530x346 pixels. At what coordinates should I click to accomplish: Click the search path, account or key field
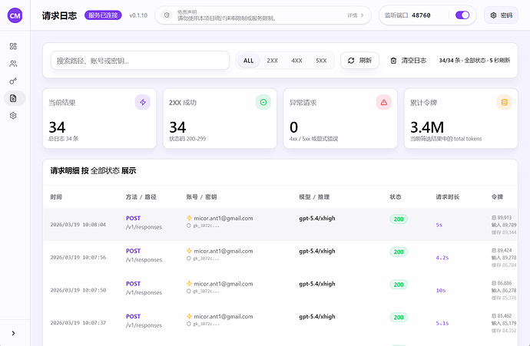click(140, 61)
